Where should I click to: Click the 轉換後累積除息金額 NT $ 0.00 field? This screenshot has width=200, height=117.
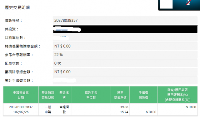click(125, 46)
